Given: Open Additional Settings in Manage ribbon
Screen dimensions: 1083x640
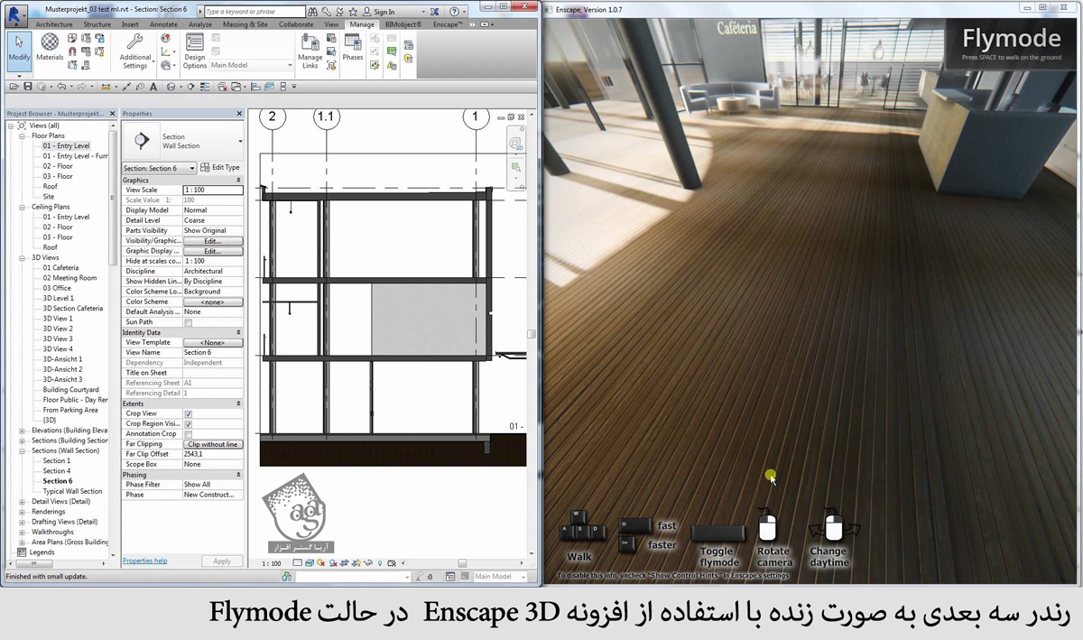Looking at the screenshot, I should pyautogui.click(x=134, y=52).
